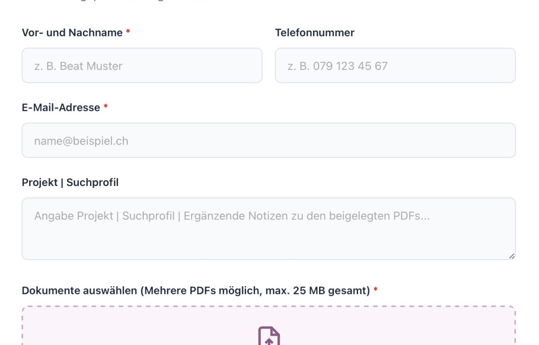Click the Vor- und Nachname input field
The width and height of the screenshot is (539, 345).
[142, 65]
